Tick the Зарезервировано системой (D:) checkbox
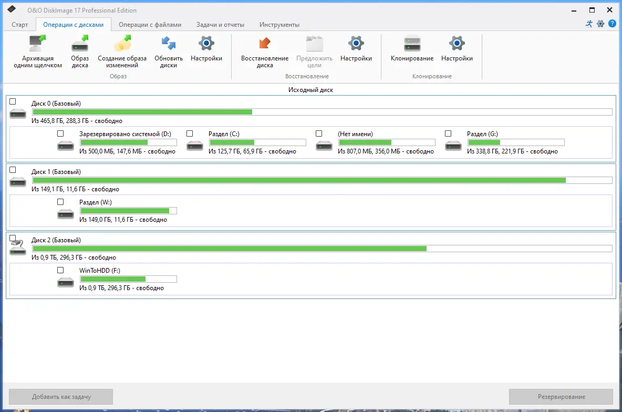The height and width of the screenshot is (412, 622). [x=60, y=134]
